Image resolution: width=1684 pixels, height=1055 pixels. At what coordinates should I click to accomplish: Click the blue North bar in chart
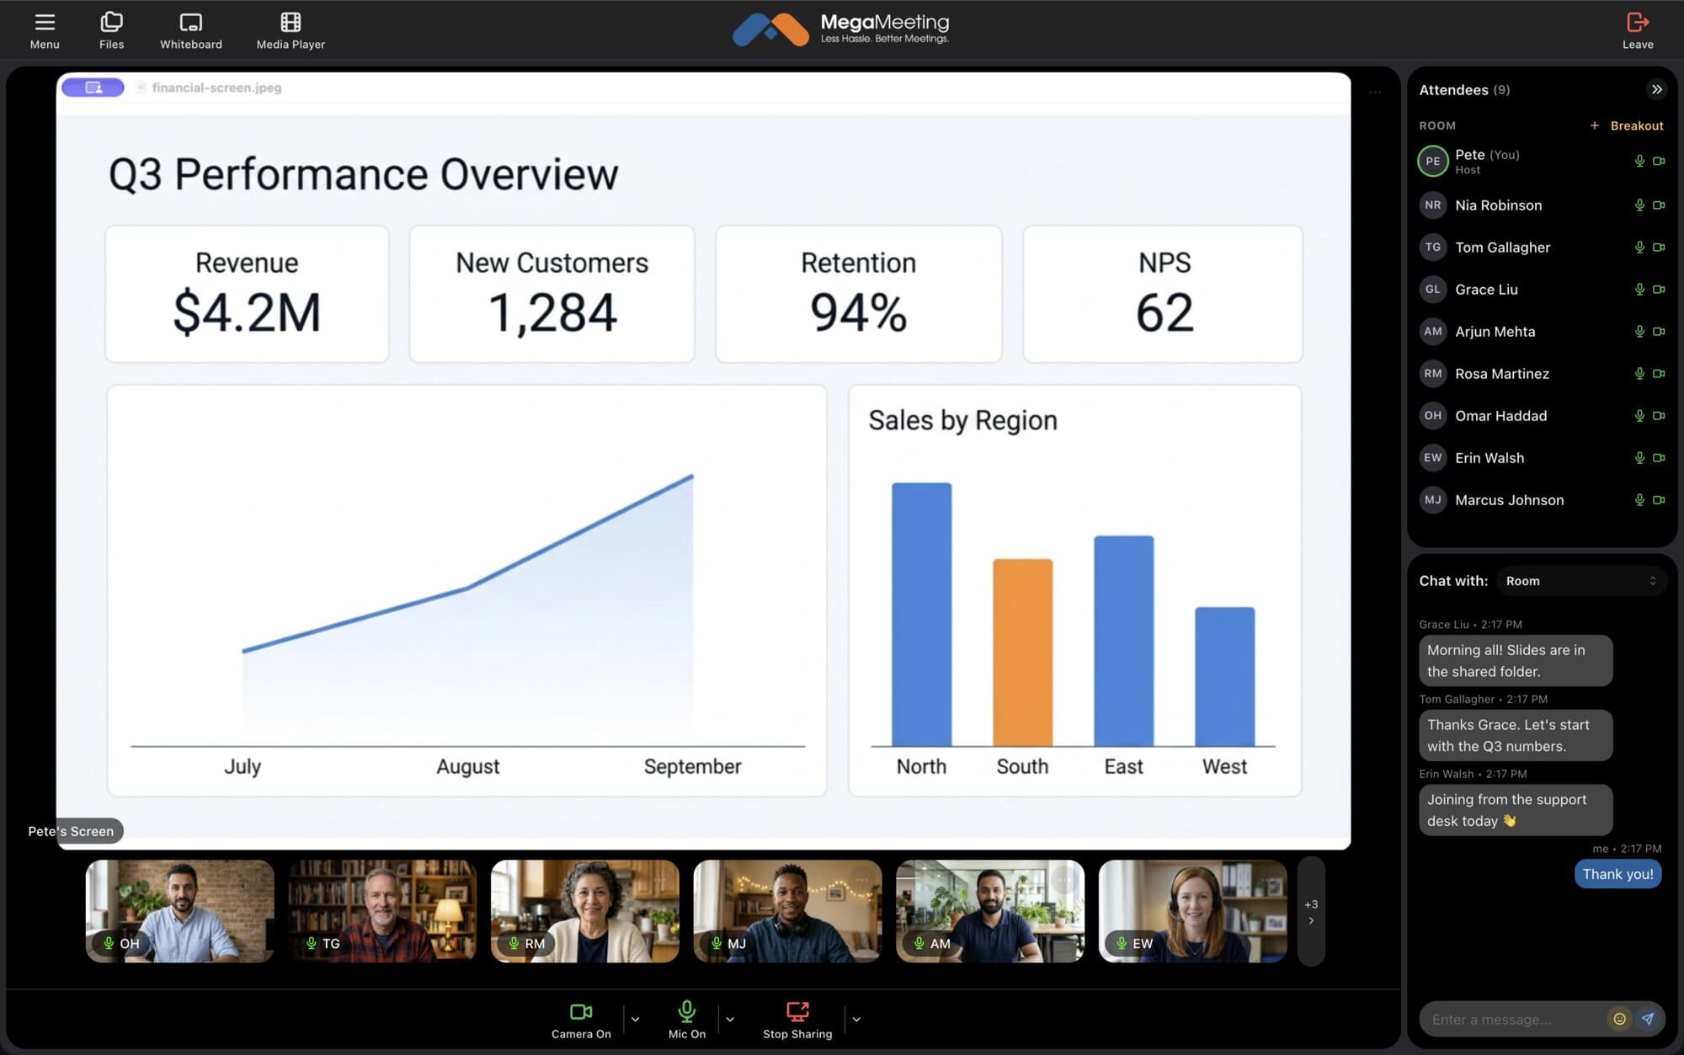[921, 615]
